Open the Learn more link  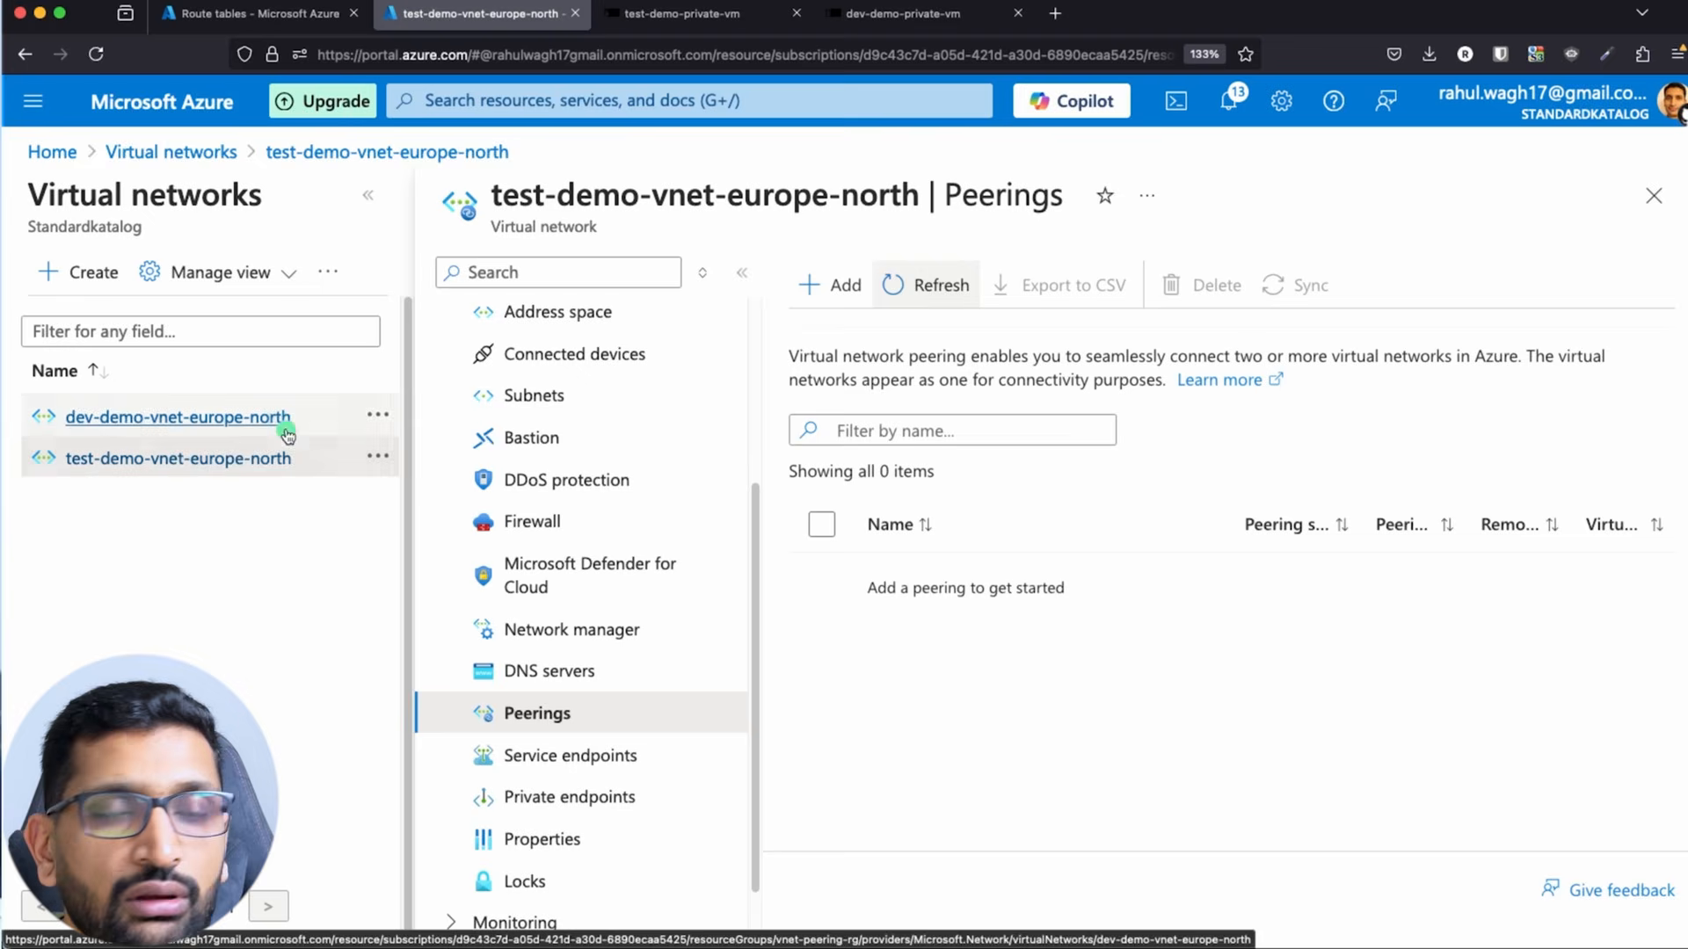tap(1229, 380)
